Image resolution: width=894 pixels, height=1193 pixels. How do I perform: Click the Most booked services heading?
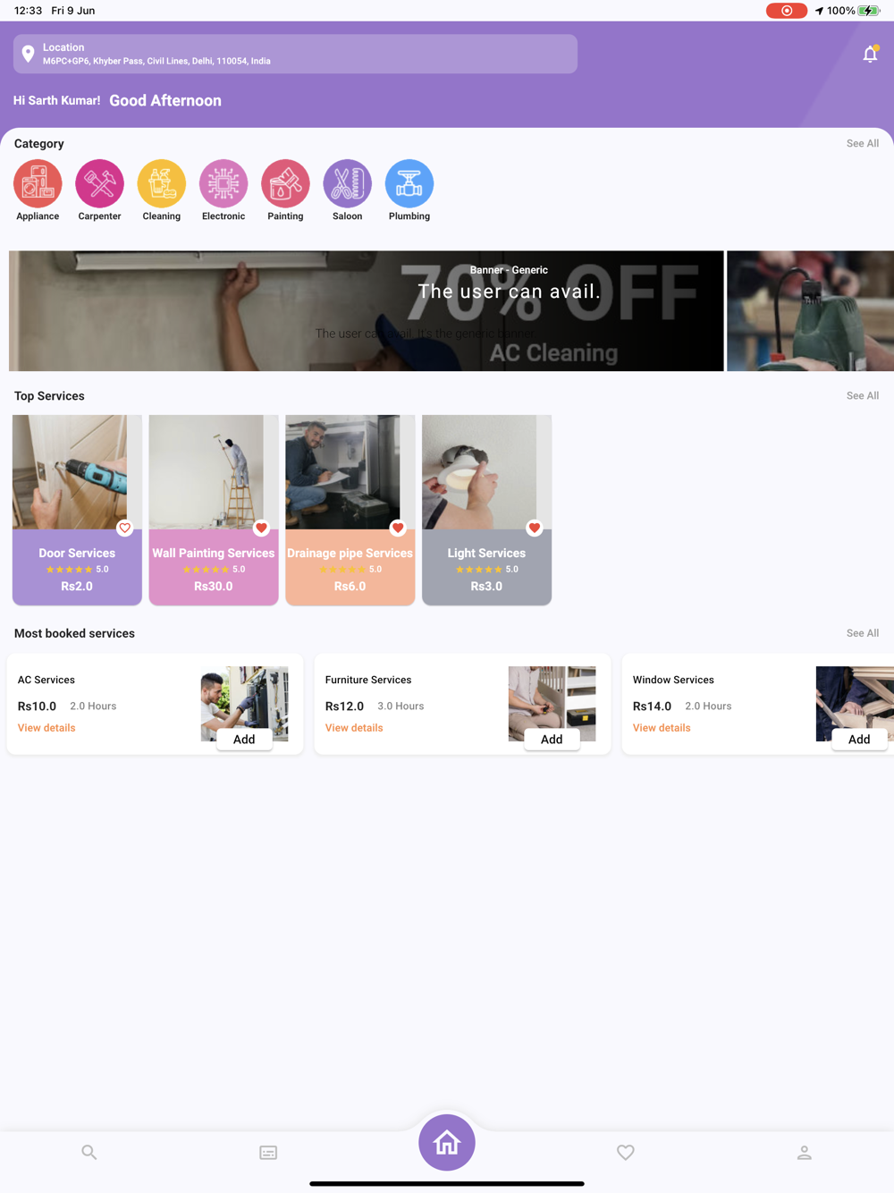click(74, 633)
